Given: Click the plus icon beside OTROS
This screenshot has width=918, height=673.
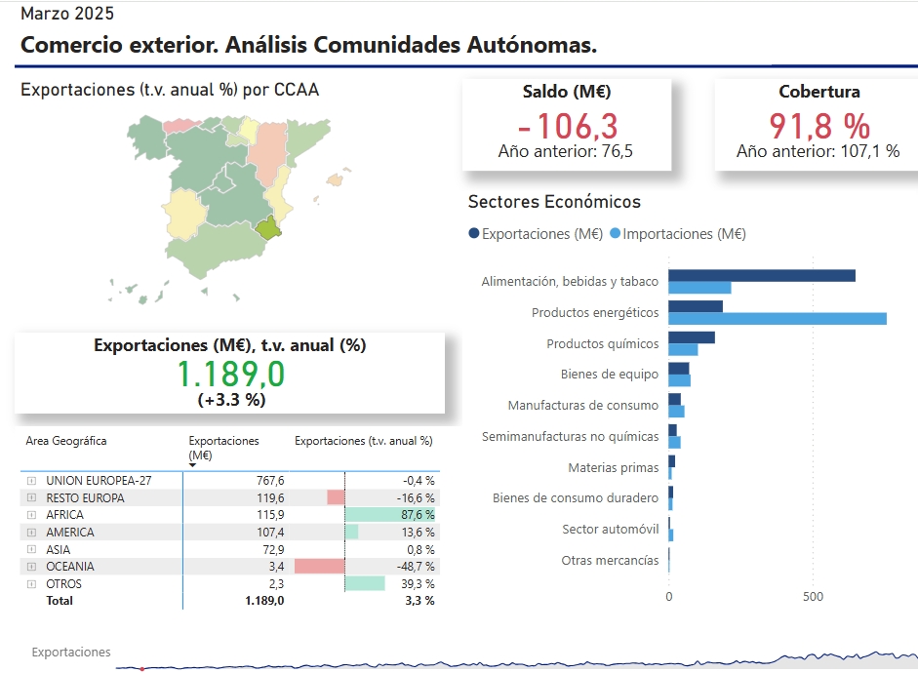Looking at the screenshot, I should point(31,584).
